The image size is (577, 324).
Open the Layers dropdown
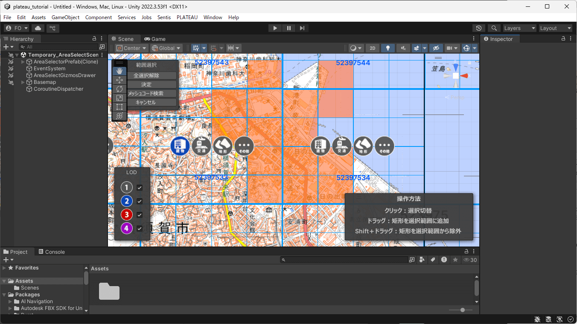click(x=520, y=28)
